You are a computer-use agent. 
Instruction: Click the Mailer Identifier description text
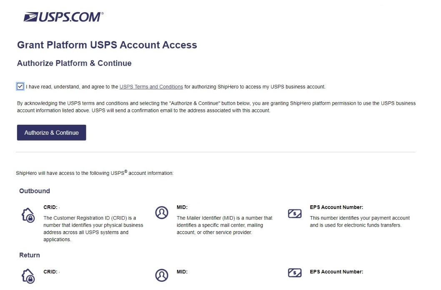coord(224,225)
